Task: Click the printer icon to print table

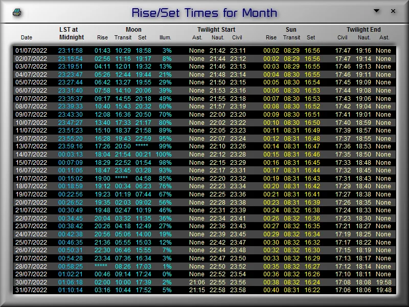Action: click(x=17, y=12)
